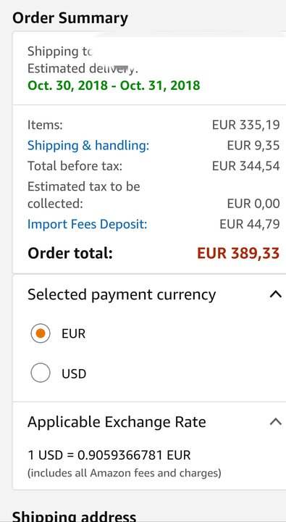Choose the USD currency label

click(74, 373)
